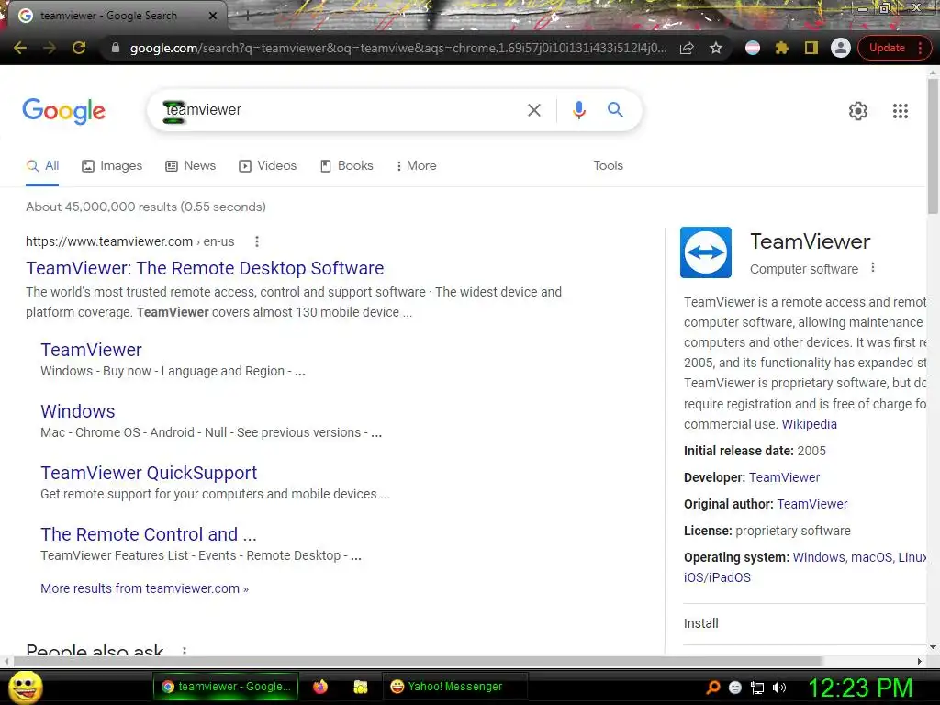Click the macOS operating system link

click(x=871, y=557)
